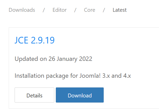Open the Details button for JCE

[x=34, y=95]
